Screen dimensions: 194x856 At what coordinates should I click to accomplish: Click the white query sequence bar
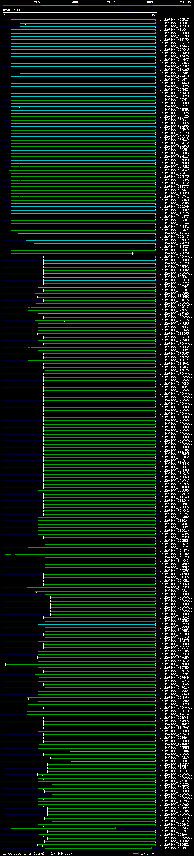point(80,13)
